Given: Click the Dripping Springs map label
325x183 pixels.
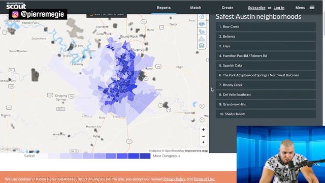Looking at the screenshot, I should click(61, 98).
